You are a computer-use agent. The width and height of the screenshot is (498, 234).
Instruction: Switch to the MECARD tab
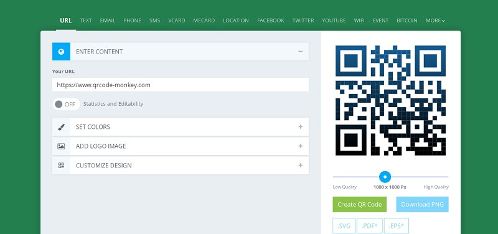204,21
